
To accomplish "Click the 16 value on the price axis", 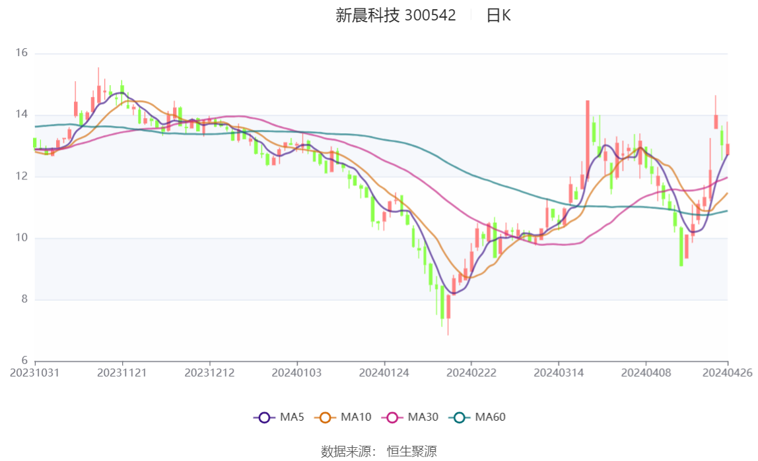I will pos(22,53).
